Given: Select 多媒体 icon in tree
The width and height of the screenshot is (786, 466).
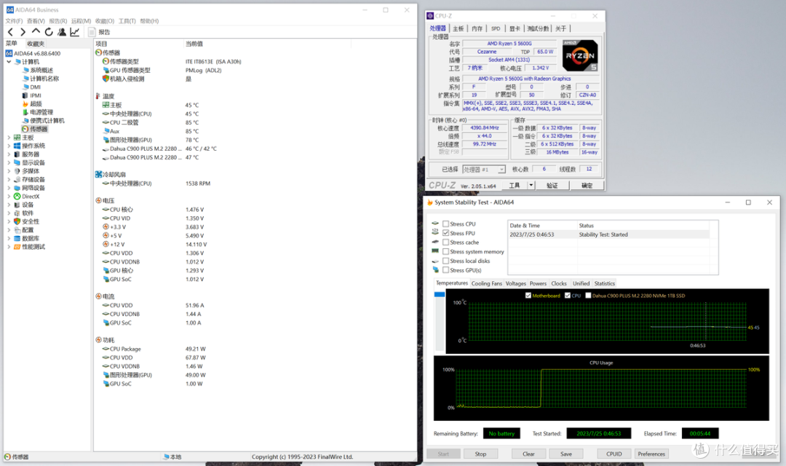Looking at the screenshot, I should (x=17, y=171).
